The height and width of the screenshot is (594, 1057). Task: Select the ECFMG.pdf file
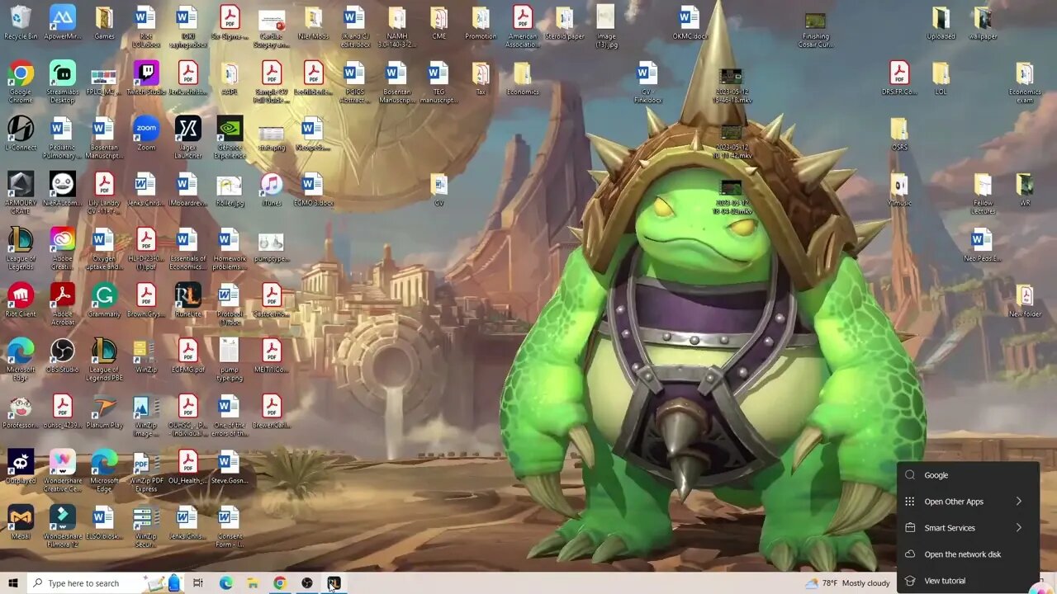pyautogui.click(x=187, y=355)
